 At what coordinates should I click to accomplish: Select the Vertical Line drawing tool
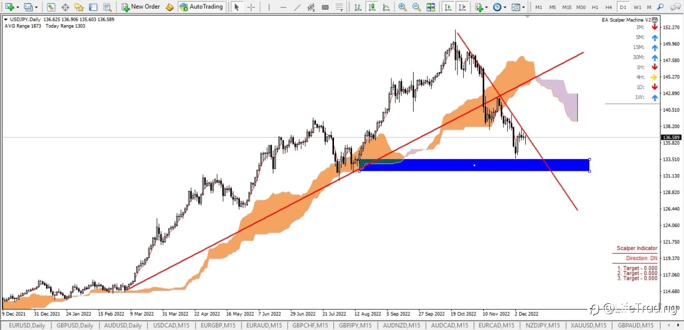click(269, 7)
